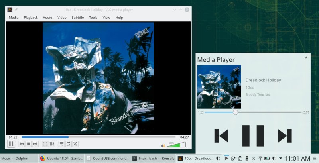This screenshot has height=163, width=319.
Task: Open battery status tray icon
Action: (x=267, y=158)
